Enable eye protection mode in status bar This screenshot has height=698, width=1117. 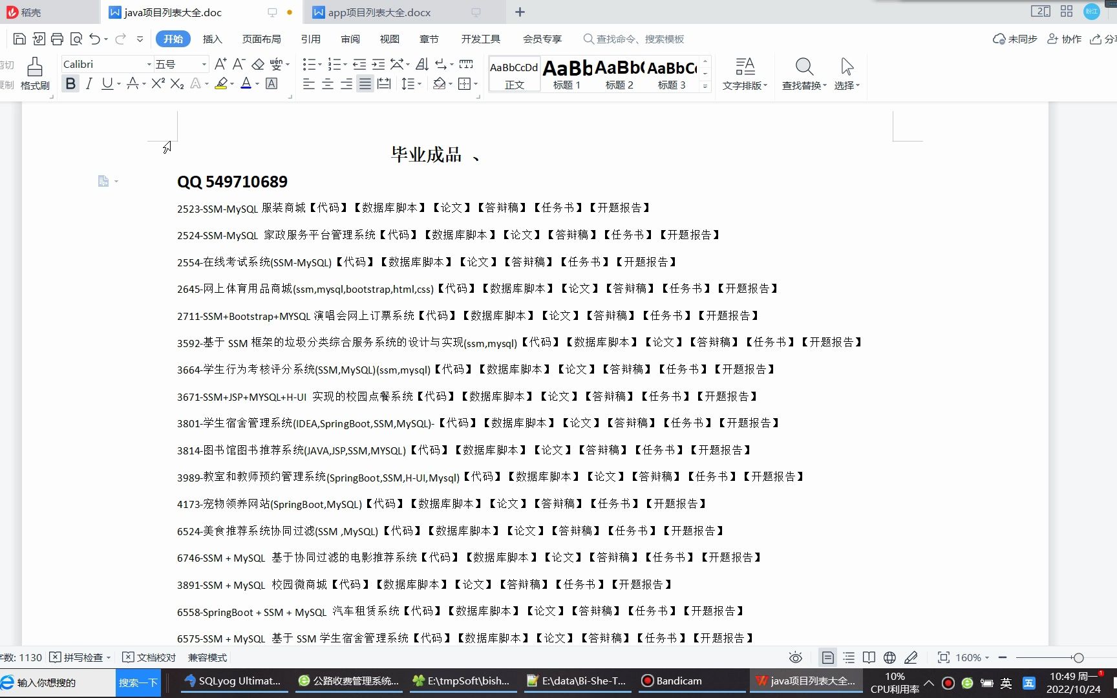pos(795,657)
